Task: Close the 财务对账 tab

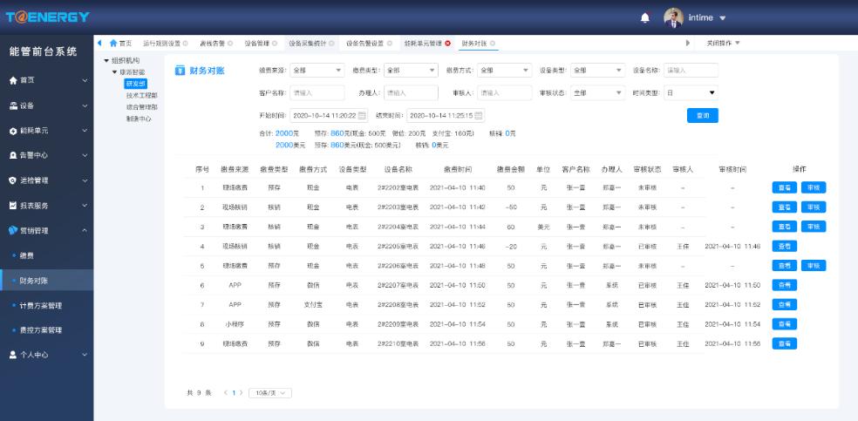Action: coord(493,44)
